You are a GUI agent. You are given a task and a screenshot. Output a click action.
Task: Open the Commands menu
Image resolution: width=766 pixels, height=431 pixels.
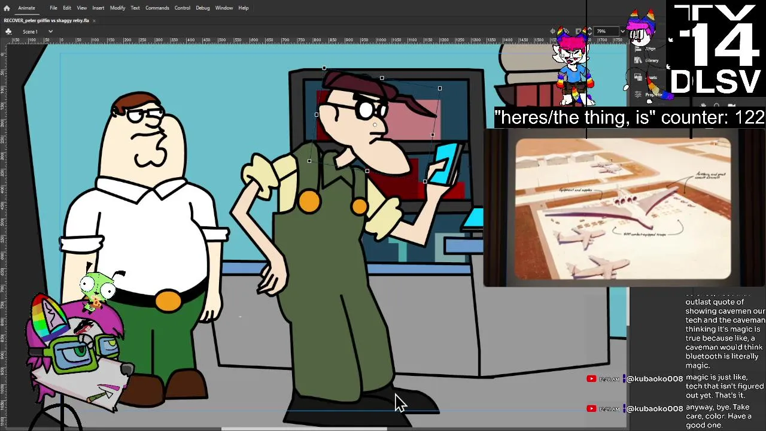[157, 8]
